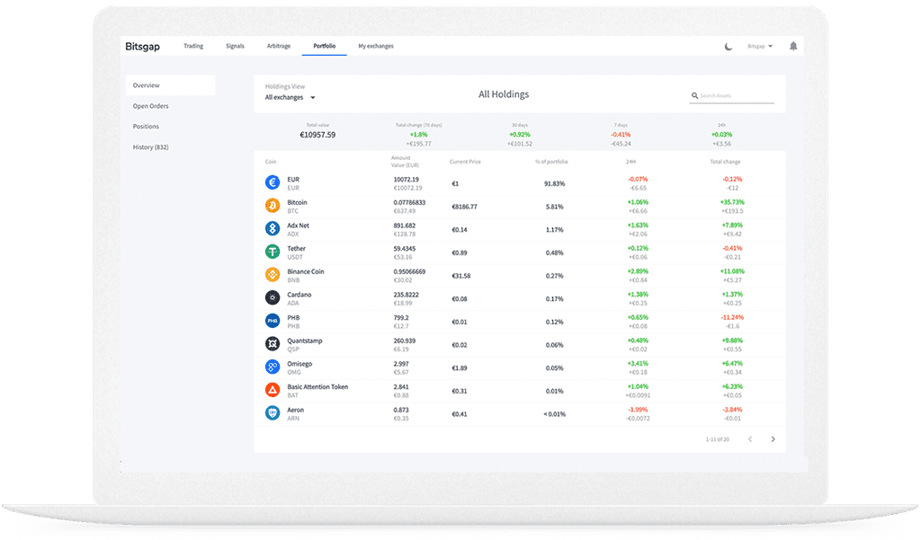Click Quantstamp name text

(305, 341)
